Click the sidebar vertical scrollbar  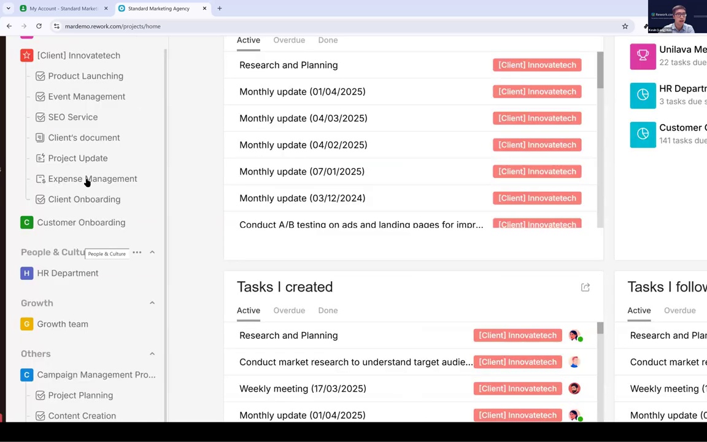166,235
